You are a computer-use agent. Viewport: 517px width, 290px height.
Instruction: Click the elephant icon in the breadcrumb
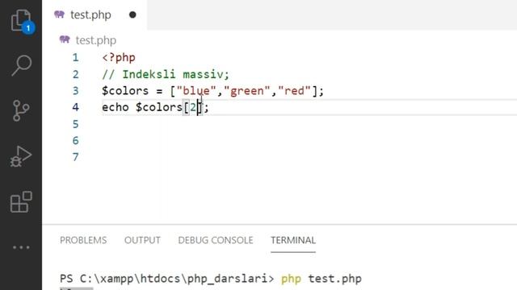tap(65, 39)
